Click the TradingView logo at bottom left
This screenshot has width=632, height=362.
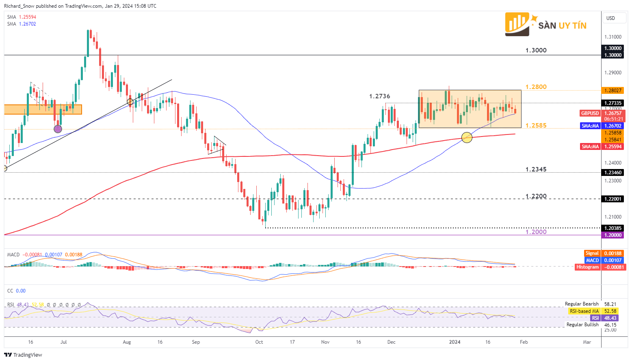click(23, 355)
